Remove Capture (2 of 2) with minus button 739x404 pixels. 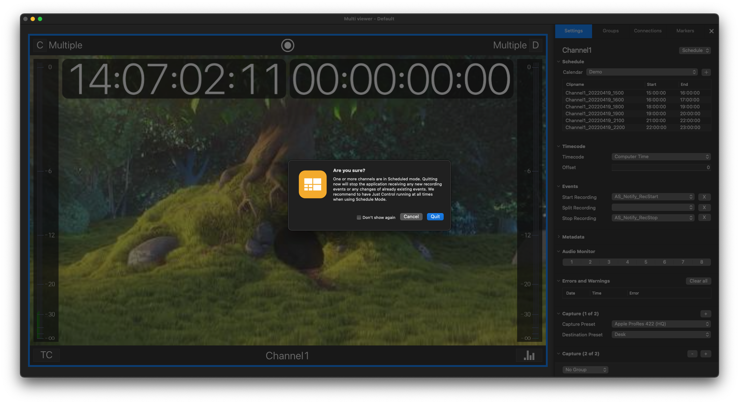pyautogui.click(x=692, y=354)
